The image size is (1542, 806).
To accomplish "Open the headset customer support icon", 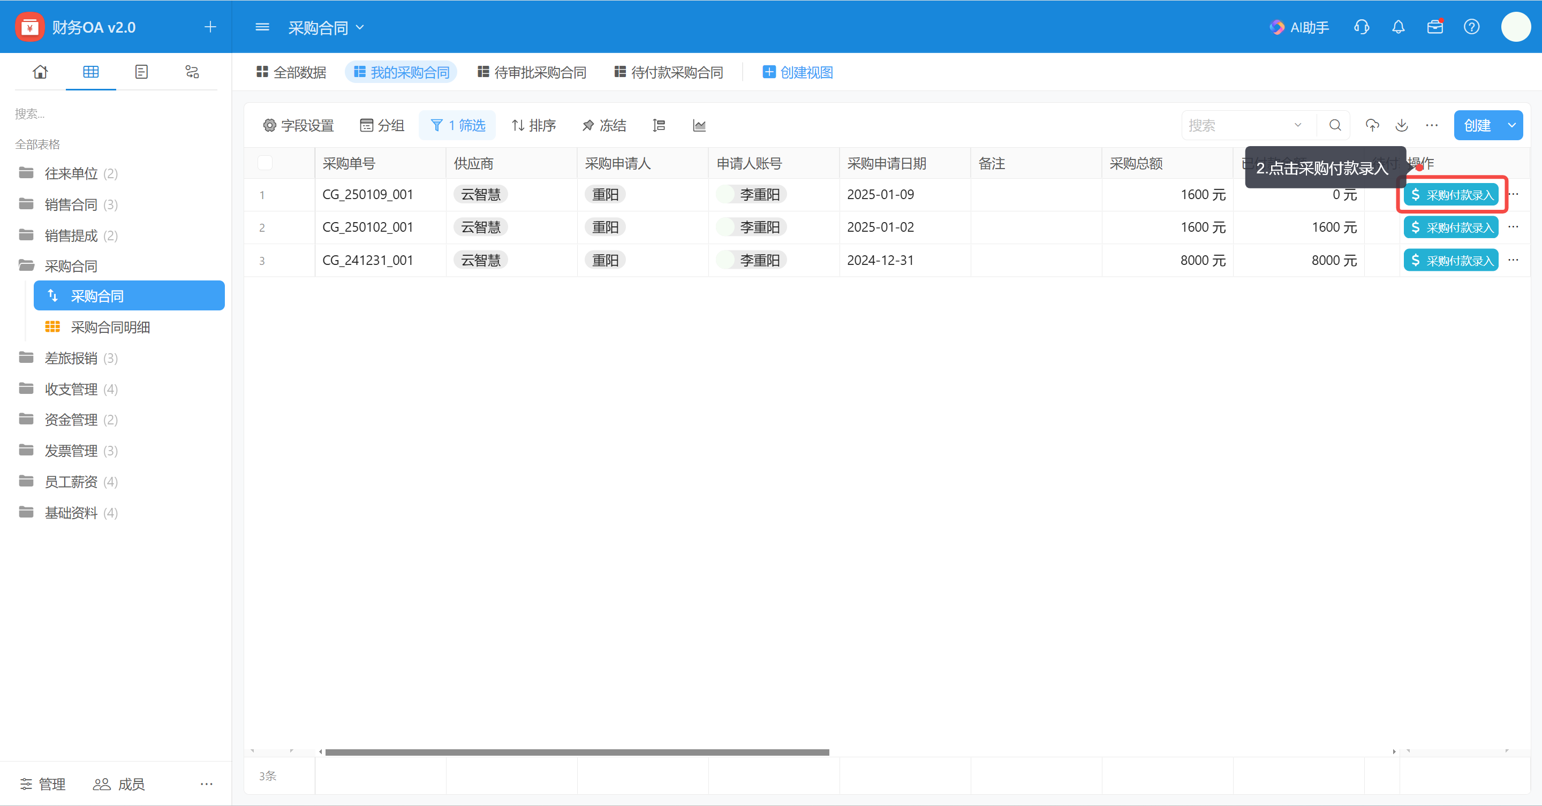I will 1361,27.
